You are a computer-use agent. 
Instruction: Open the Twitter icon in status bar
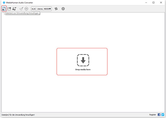pyautogui.click(x=163, y=115)
